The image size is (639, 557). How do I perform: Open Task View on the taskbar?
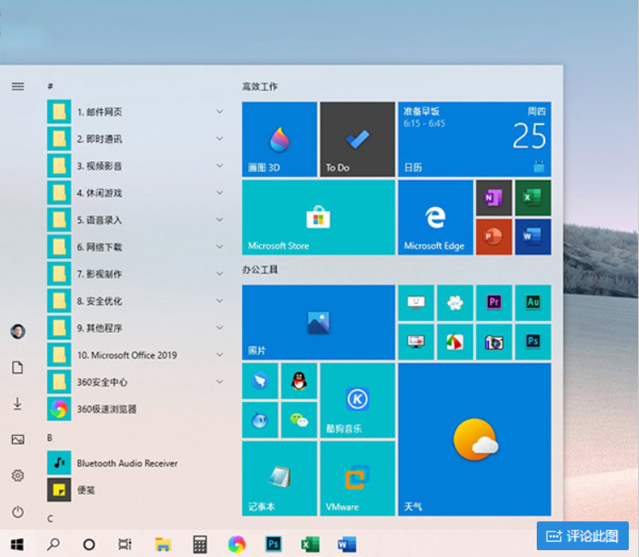(124, 544)
